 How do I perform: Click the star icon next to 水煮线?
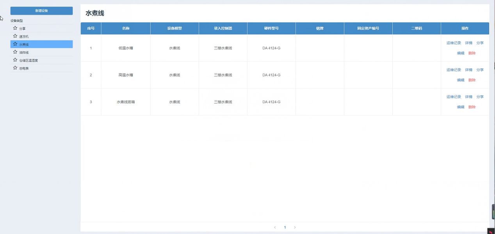point(15,44)
